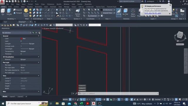Viewport: 188px width, 106px height.
Task: Expand the Misc properties section
Action: click(38, 92)
